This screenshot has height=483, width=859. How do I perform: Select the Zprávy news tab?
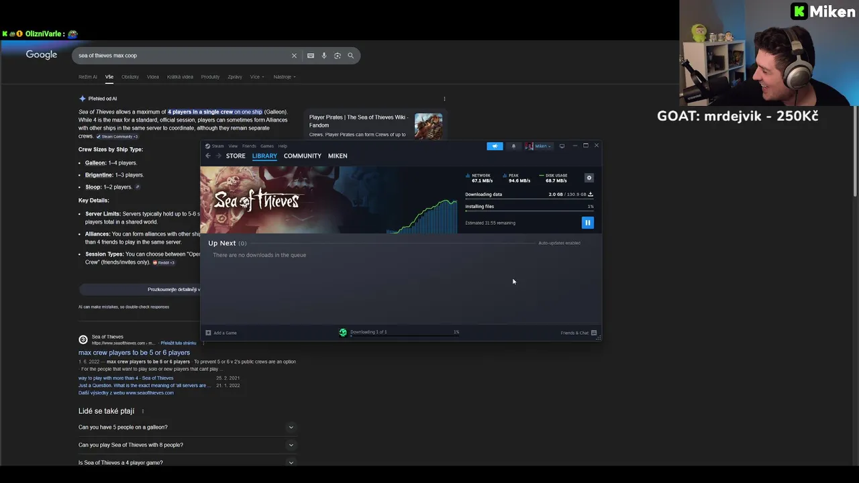pos(235,76)
